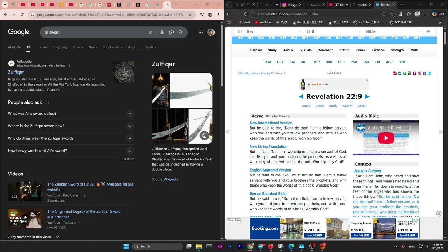Clear the Google search box text
This screenshot has width=448, height=252.
150,32
